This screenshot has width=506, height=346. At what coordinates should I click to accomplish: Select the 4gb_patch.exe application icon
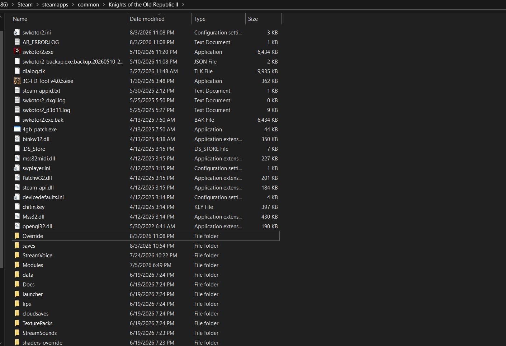[x=17, y=129]
